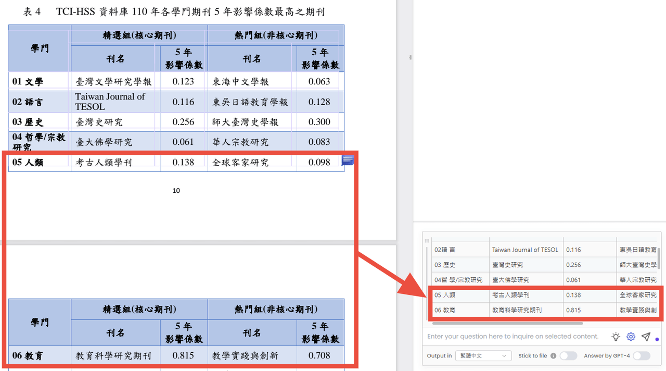Click the 0.123 value in the document
666x371 pixels.
183,81
